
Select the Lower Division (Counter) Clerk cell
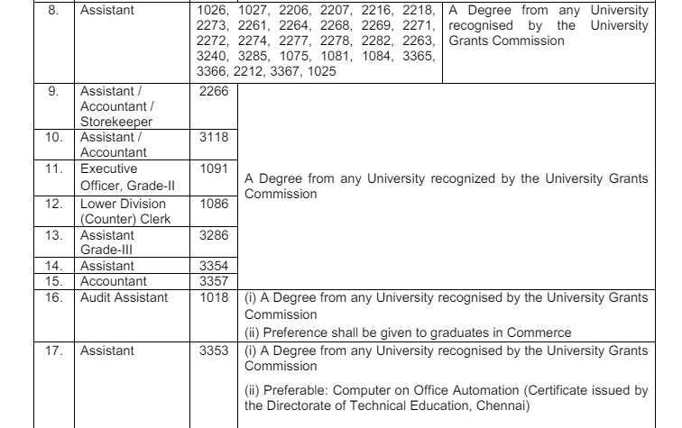(119, 209)
